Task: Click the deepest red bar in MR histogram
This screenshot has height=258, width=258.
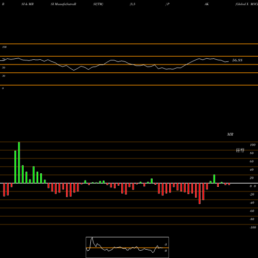Action: [x=200, y=193]
